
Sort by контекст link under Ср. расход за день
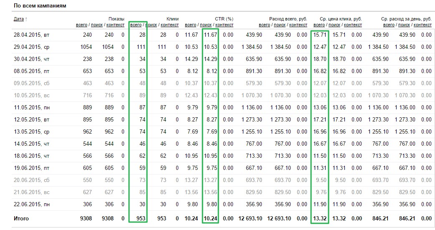[x=422, y=25]
